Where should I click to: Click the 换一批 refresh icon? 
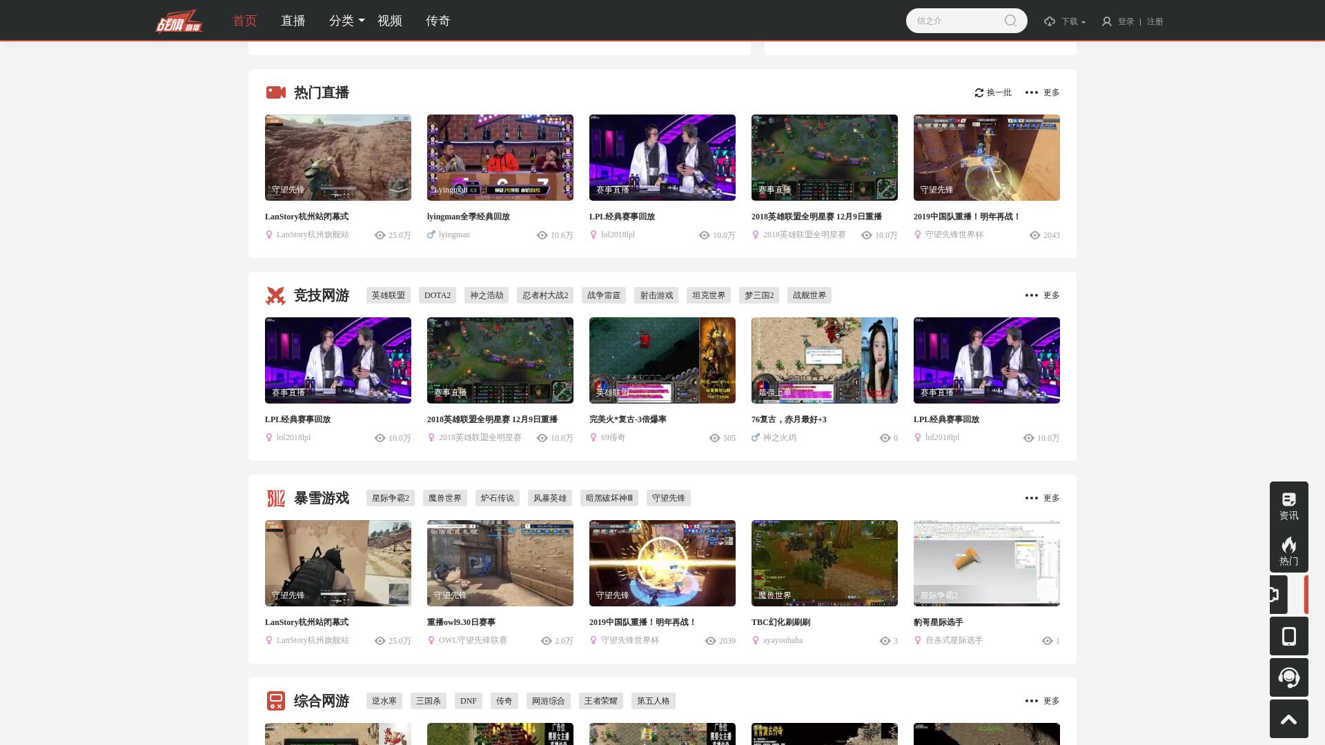pyautogui.click(x=979, y=92)
